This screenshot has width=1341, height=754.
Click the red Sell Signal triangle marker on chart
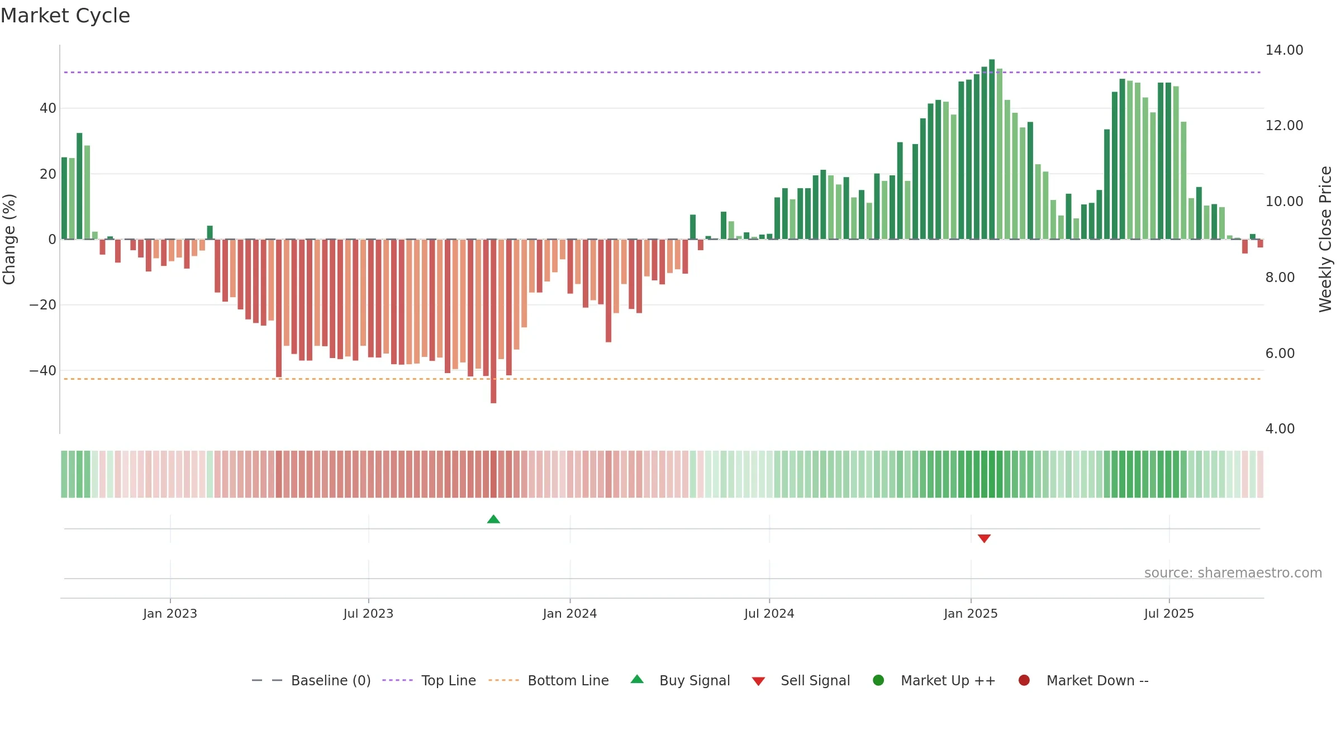tap(984, 538)
